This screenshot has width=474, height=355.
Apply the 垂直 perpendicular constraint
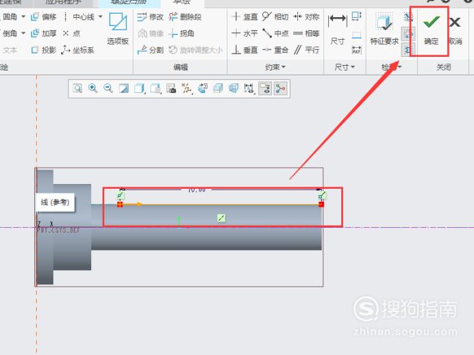click(x=245, y=50)
